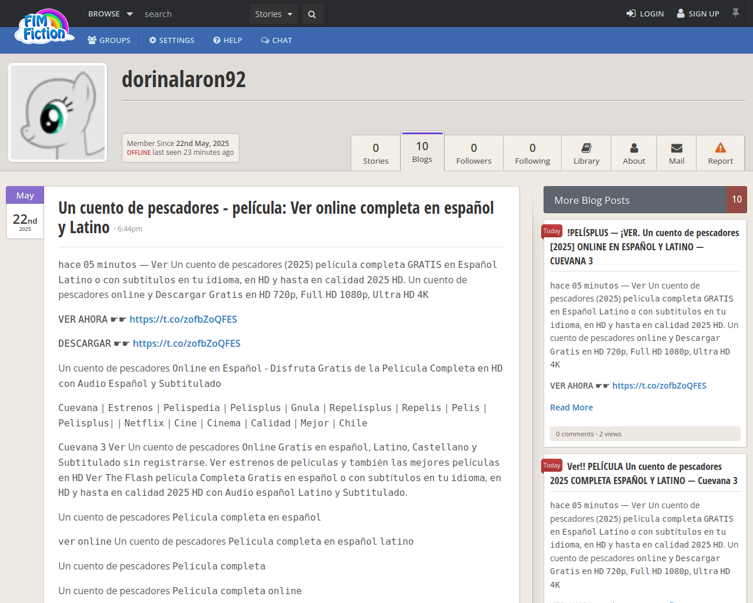Click the 6:44pm timestamp
Screen dimensions: 753x603
pyautogui.click(x=129, y=229)
